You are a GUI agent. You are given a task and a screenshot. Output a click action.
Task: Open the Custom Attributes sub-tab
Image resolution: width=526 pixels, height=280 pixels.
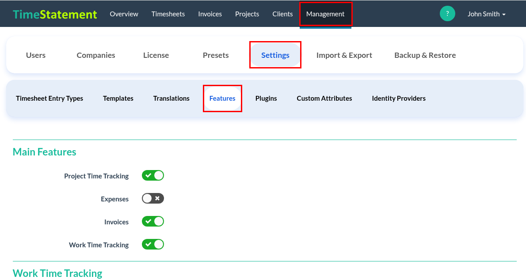(324, 98)
